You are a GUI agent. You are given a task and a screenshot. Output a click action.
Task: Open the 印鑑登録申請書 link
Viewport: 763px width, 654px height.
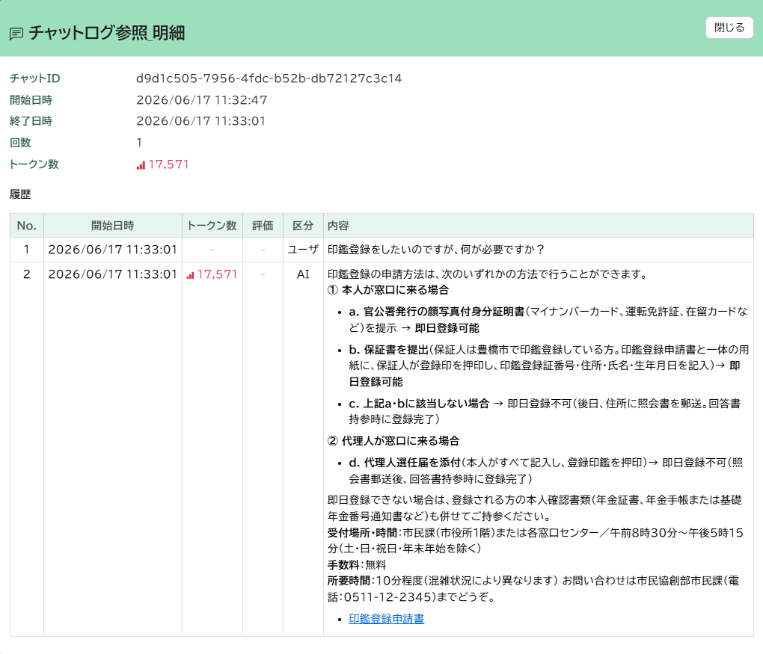(x=387, y=619)
